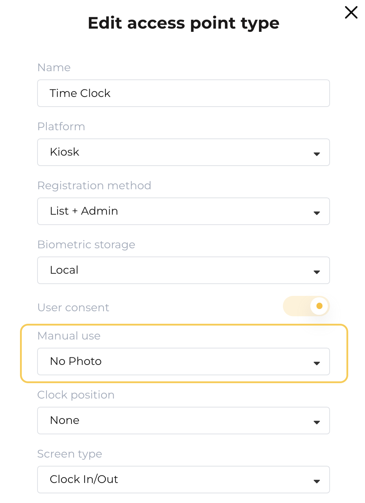Click the No Photo selected value
Screen dimensions: 365x503
[76, 361]
